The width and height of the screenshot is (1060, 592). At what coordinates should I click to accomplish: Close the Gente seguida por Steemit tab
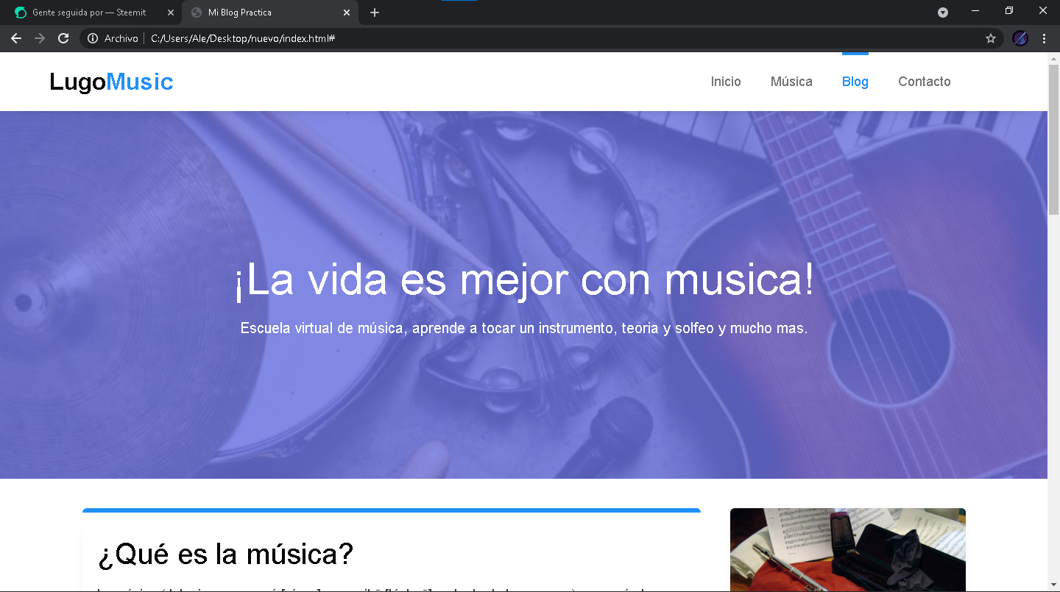coord(171,13)
